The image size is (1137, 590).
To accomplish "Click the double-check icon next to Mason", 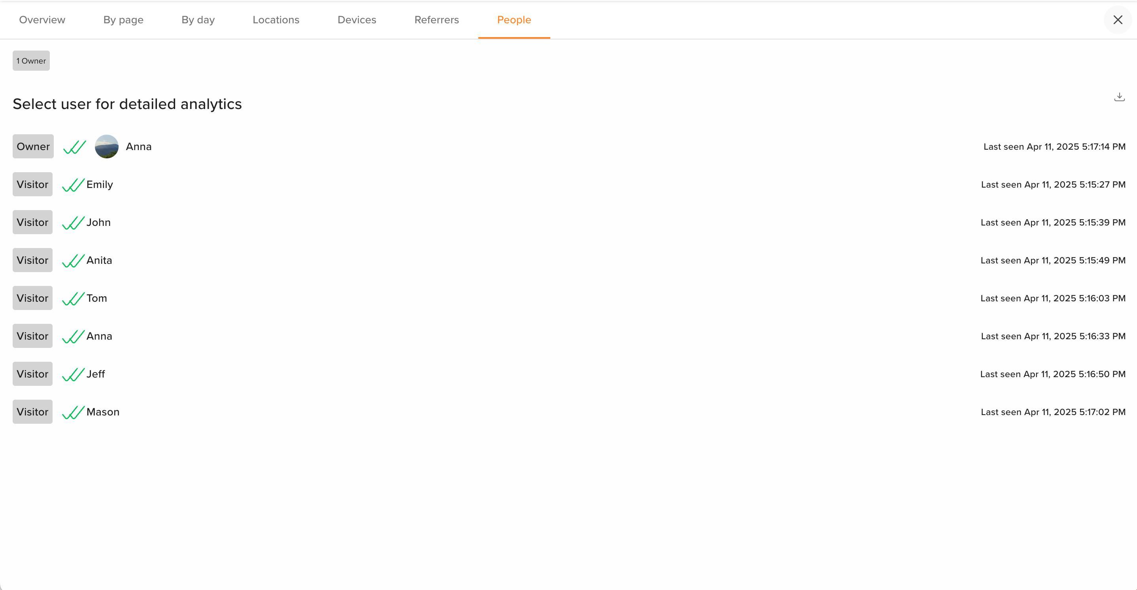I will (73, 413).
